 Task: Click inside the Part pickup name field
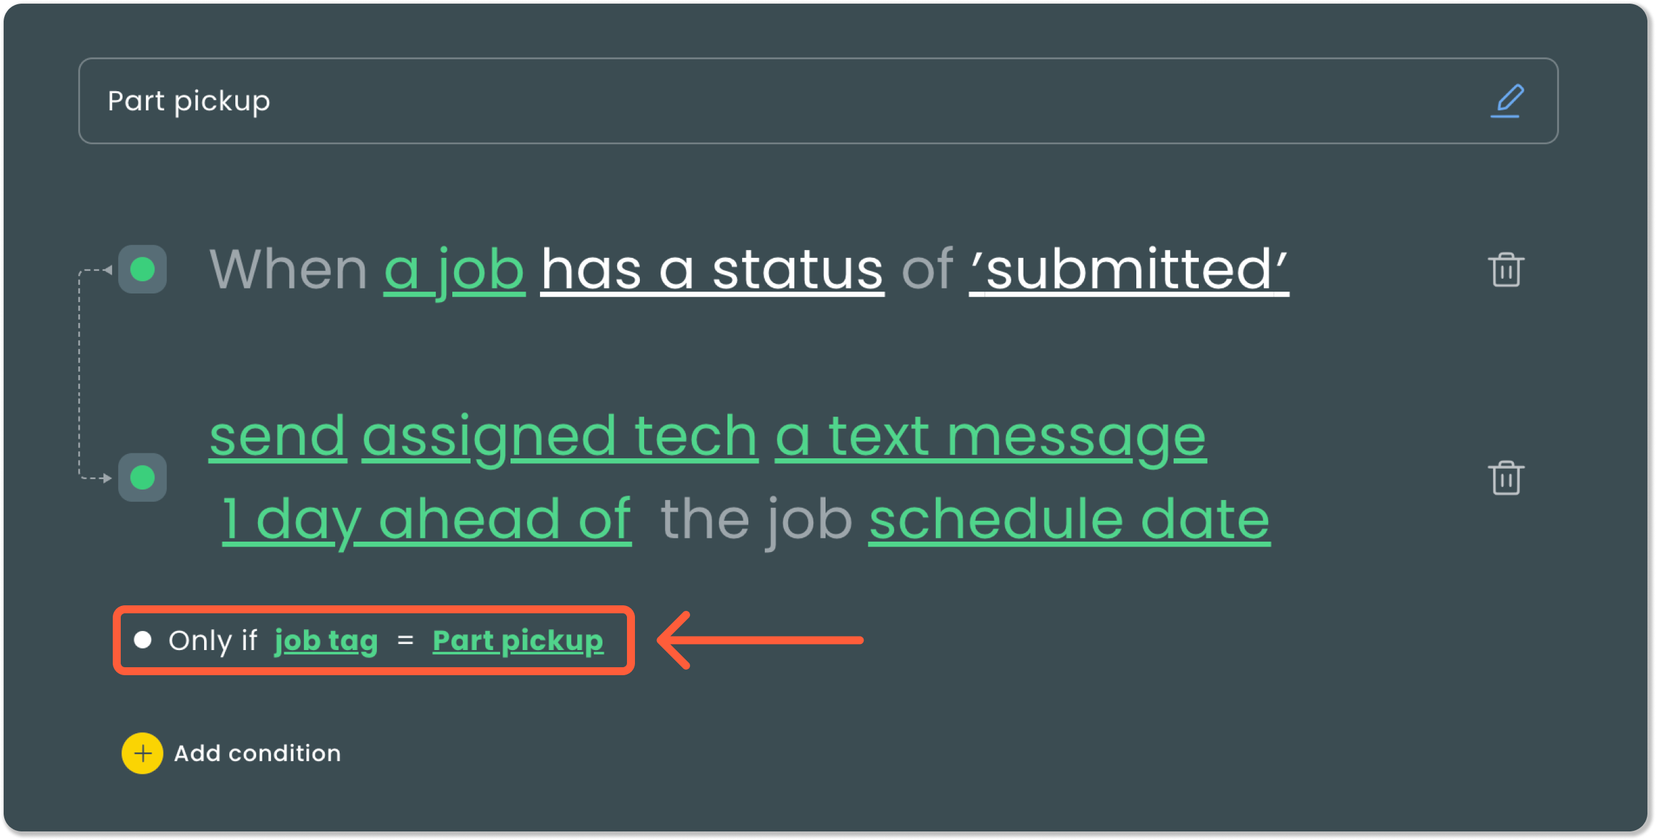pos(188,101)
